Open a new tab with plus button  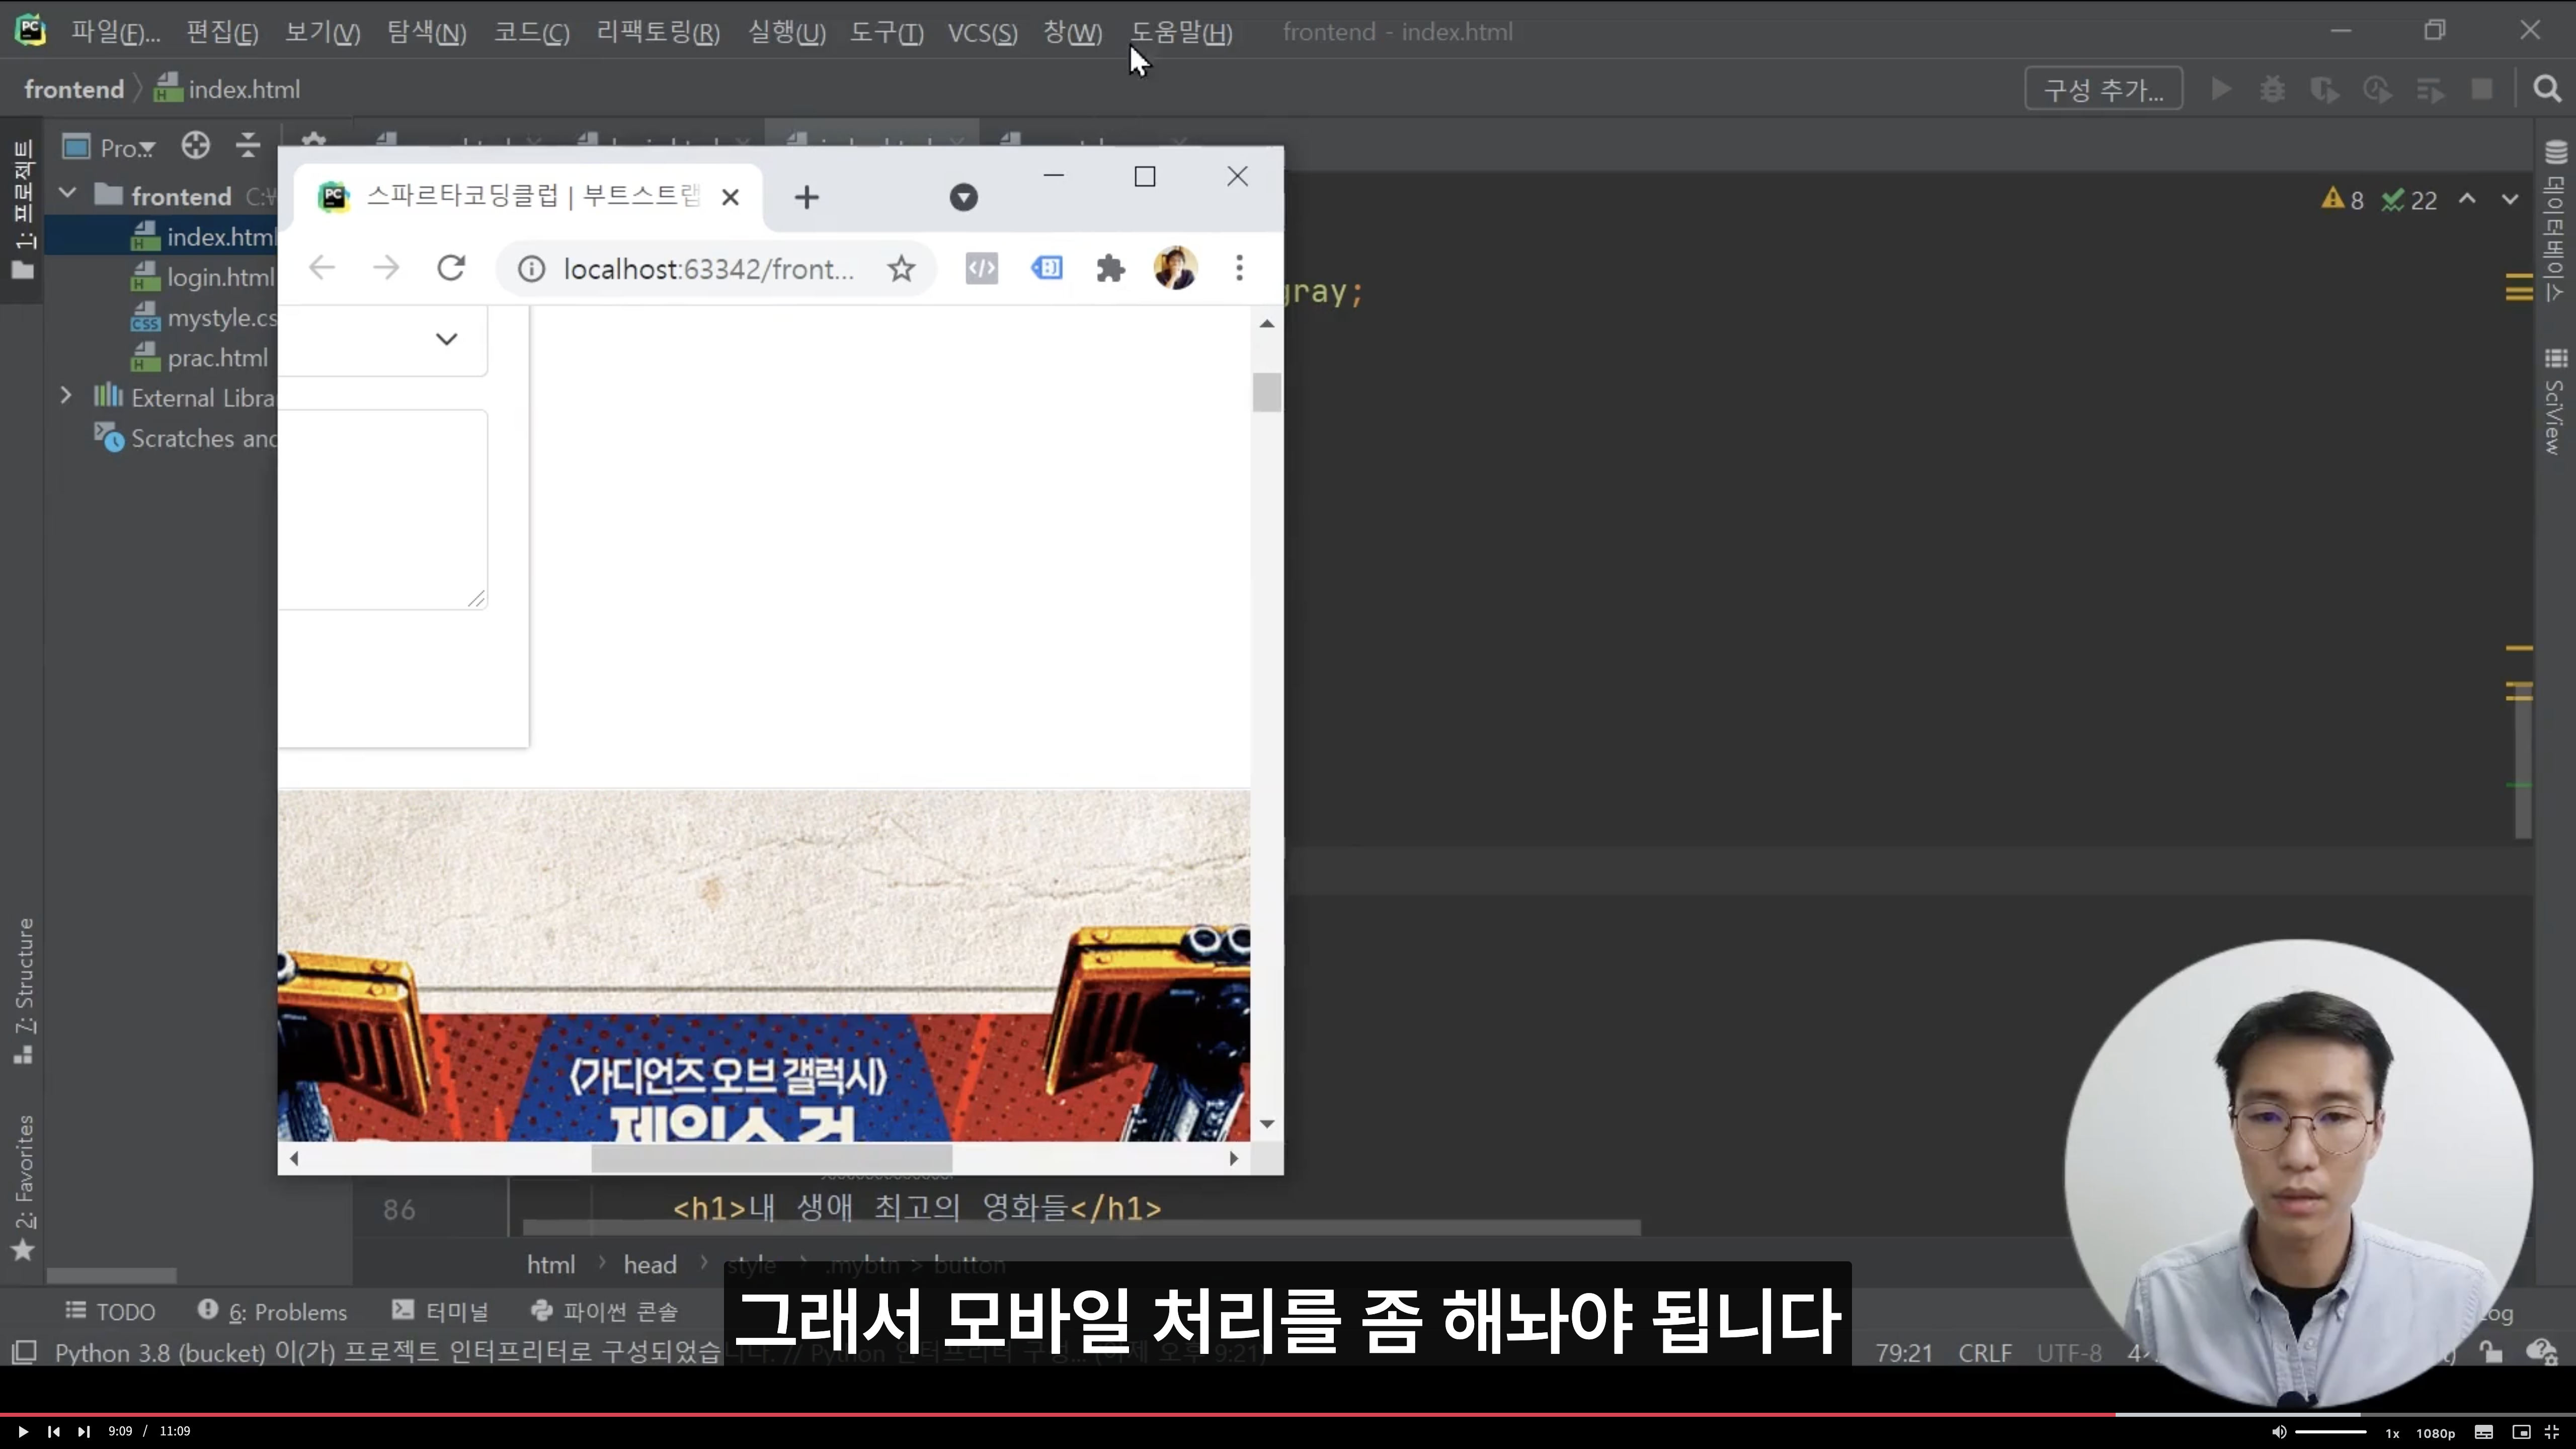tap(807, 198)
